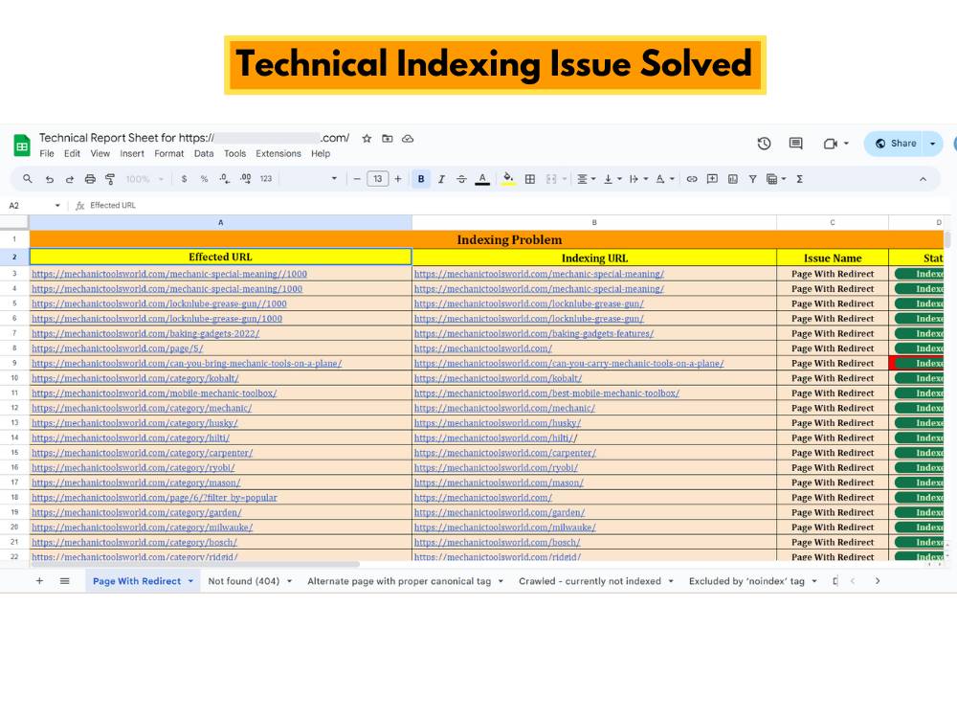Viewport: 957px width, 718px height.
Task: Open the best-mobile-mechanic-toolbox indexing link
Action: click(x=546, y=393)
